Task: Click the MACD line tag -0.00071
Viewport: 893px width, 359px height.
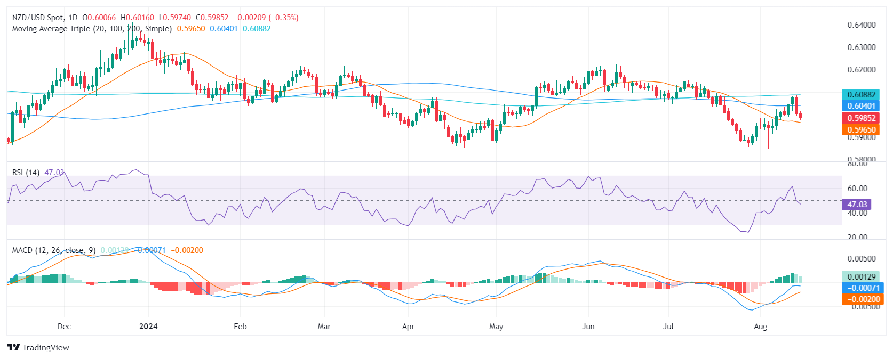Action: pyautogui.click(x=861, y=288)
